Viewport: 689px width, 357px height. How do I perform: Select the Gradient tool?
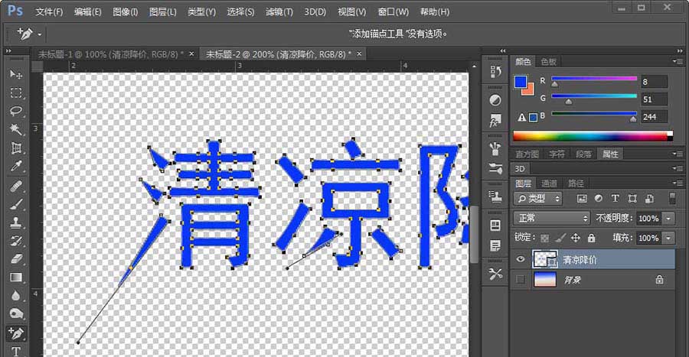[x=16, y=277]
